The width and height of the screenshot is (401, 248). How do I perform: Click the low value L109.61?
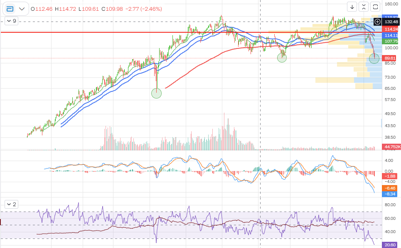[89, 9]
